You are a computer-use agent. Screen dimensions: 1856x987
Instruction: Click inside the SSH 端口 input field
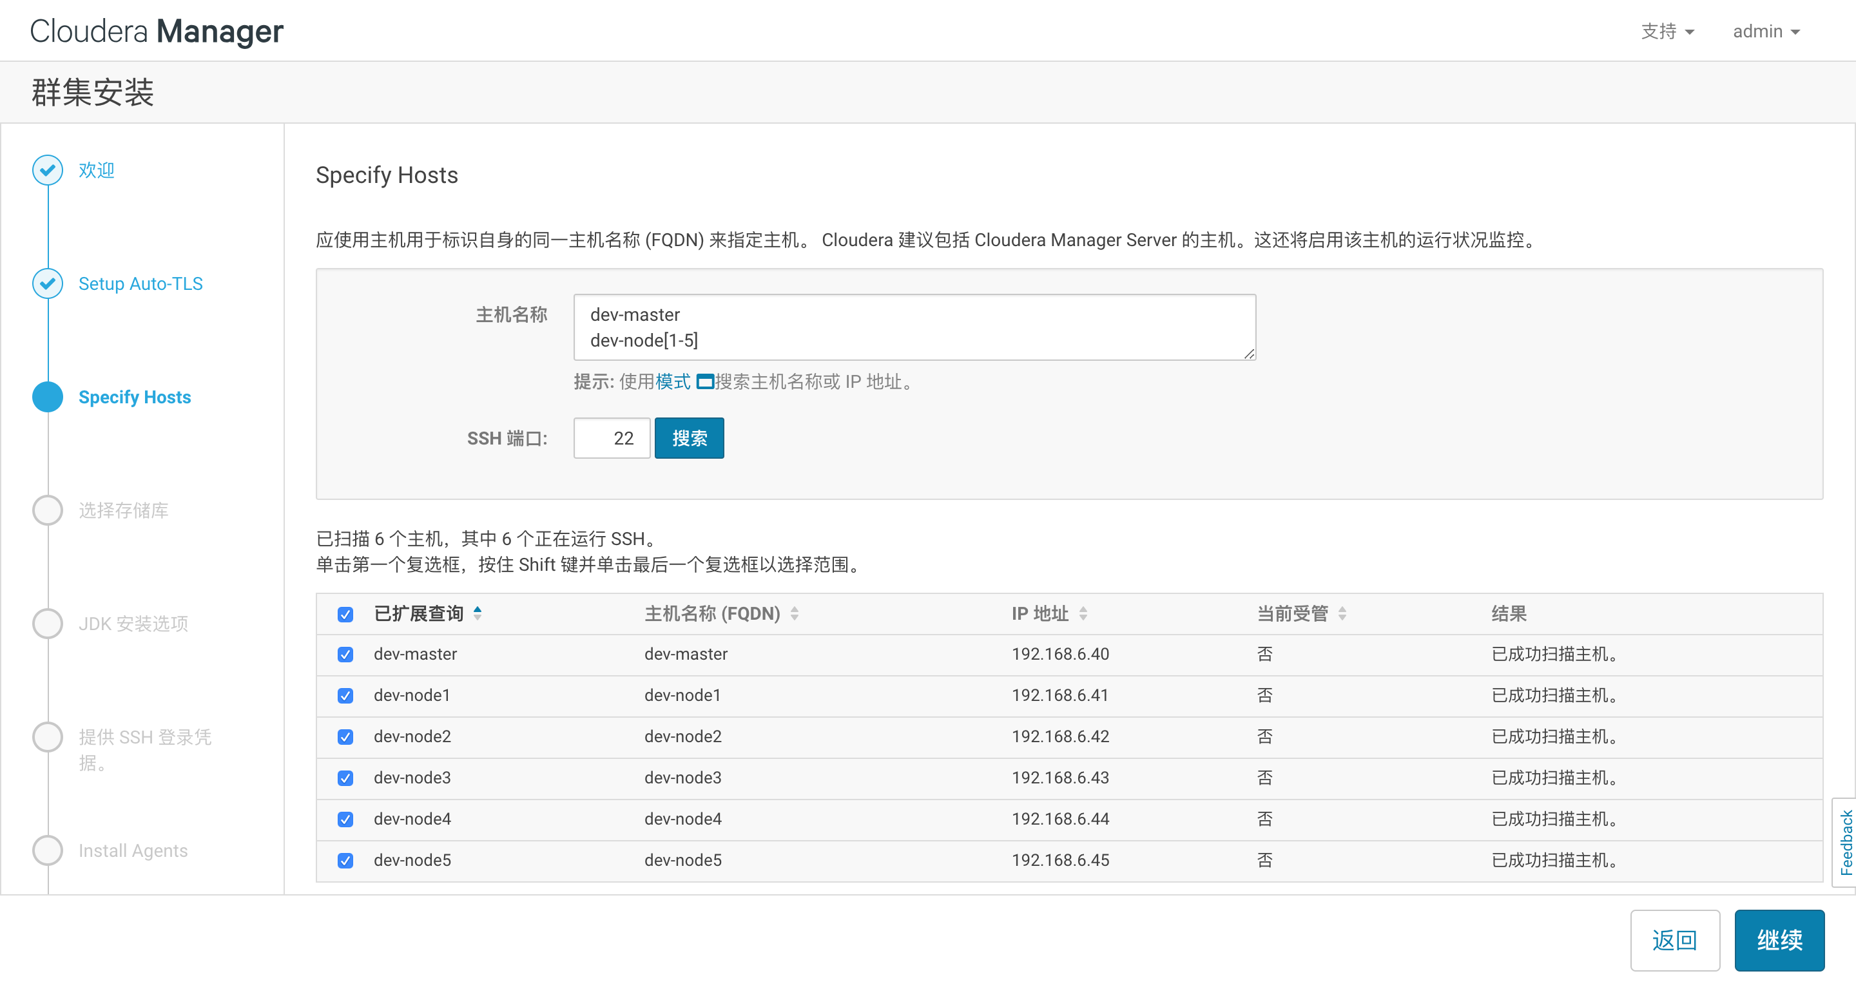tap(611, 438)
